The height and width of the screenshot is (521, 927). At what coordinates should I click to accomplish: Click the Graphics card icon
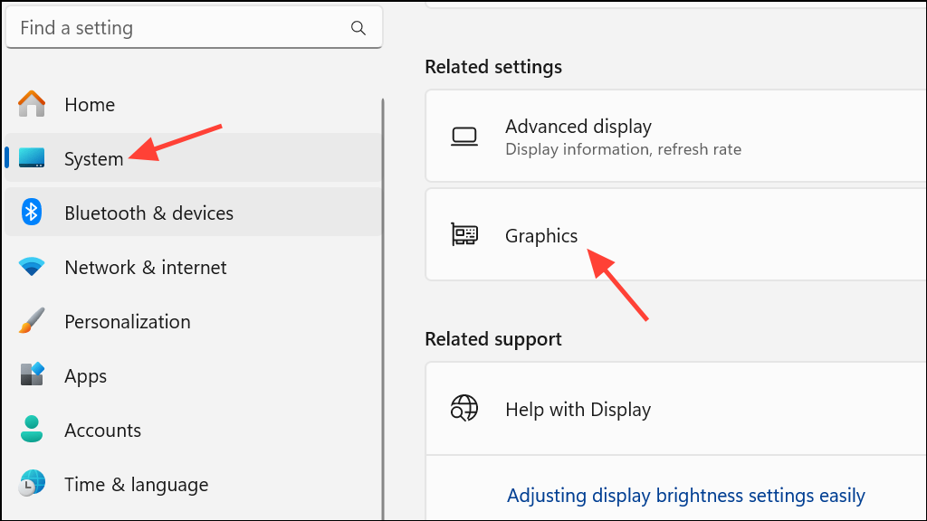point(464,234)
